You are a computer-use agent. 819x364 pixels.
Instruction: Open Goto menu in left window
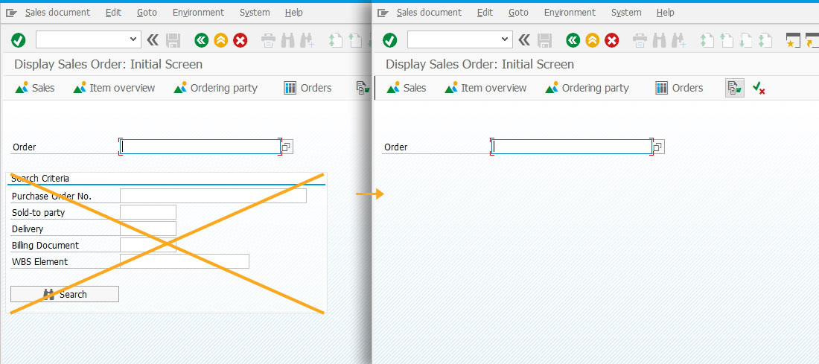(147, 13)
